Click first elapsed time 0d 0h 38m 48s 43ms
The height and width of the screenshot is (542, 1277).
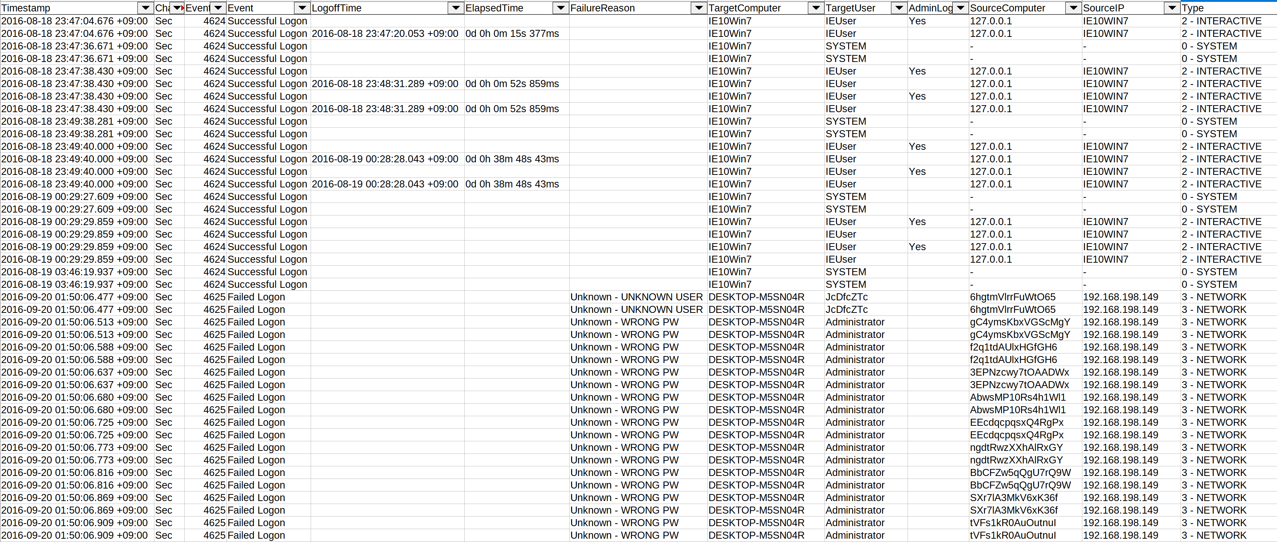tap(516, 159)
